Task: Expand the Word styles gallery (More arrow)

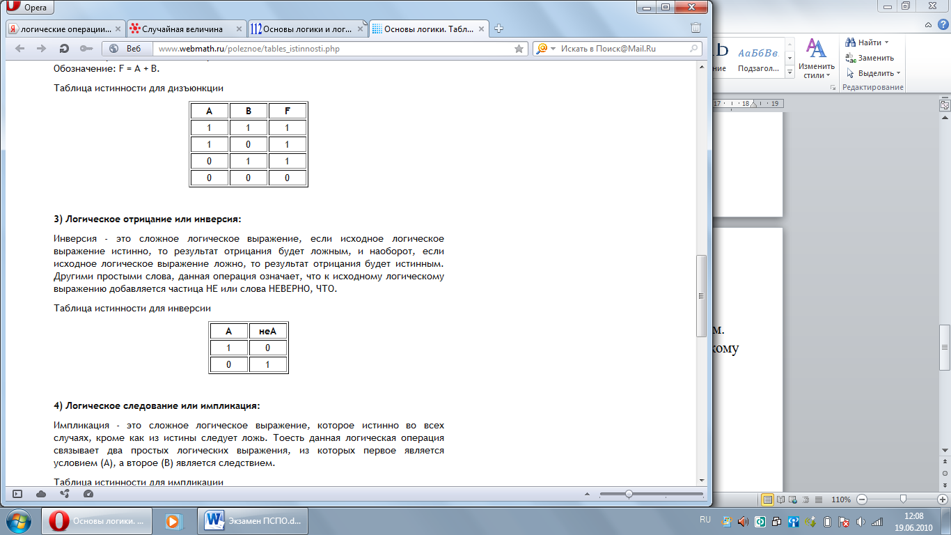Action: pos(789,72)
